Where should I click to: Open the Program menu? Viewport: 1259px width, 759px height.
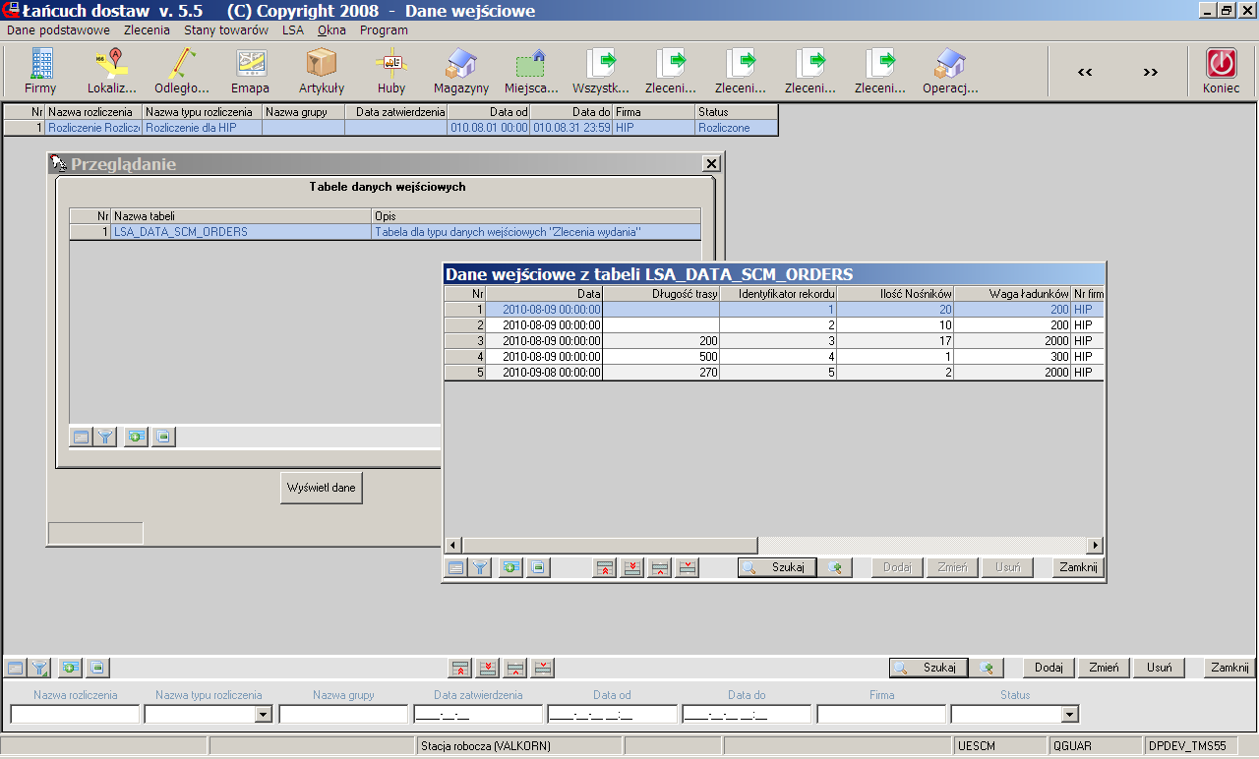click(384, 30)
